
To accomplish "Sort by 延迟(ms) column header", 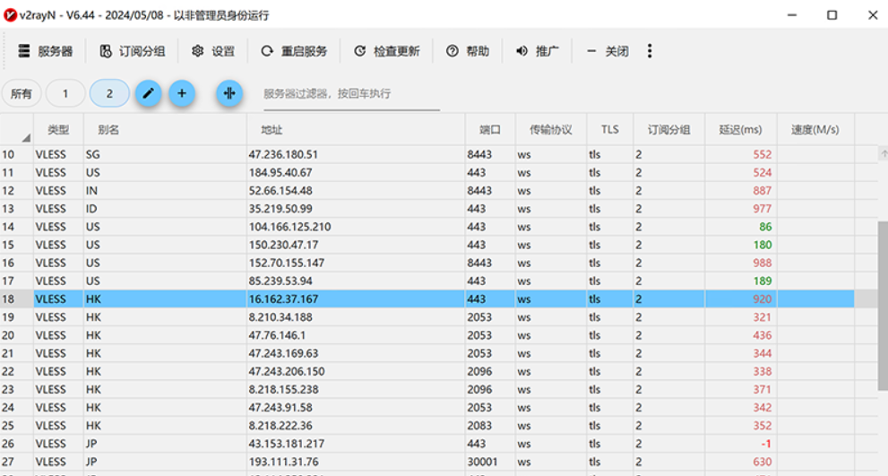I will [740, 129].
